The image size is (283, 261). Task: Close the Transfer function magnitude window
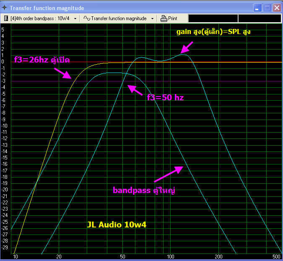coord(277,8)
